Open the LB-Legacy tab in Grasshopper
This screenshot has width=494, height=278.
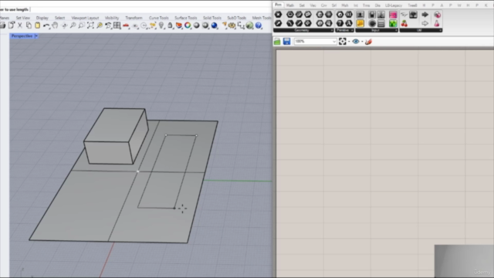click(x=394, y=5)
